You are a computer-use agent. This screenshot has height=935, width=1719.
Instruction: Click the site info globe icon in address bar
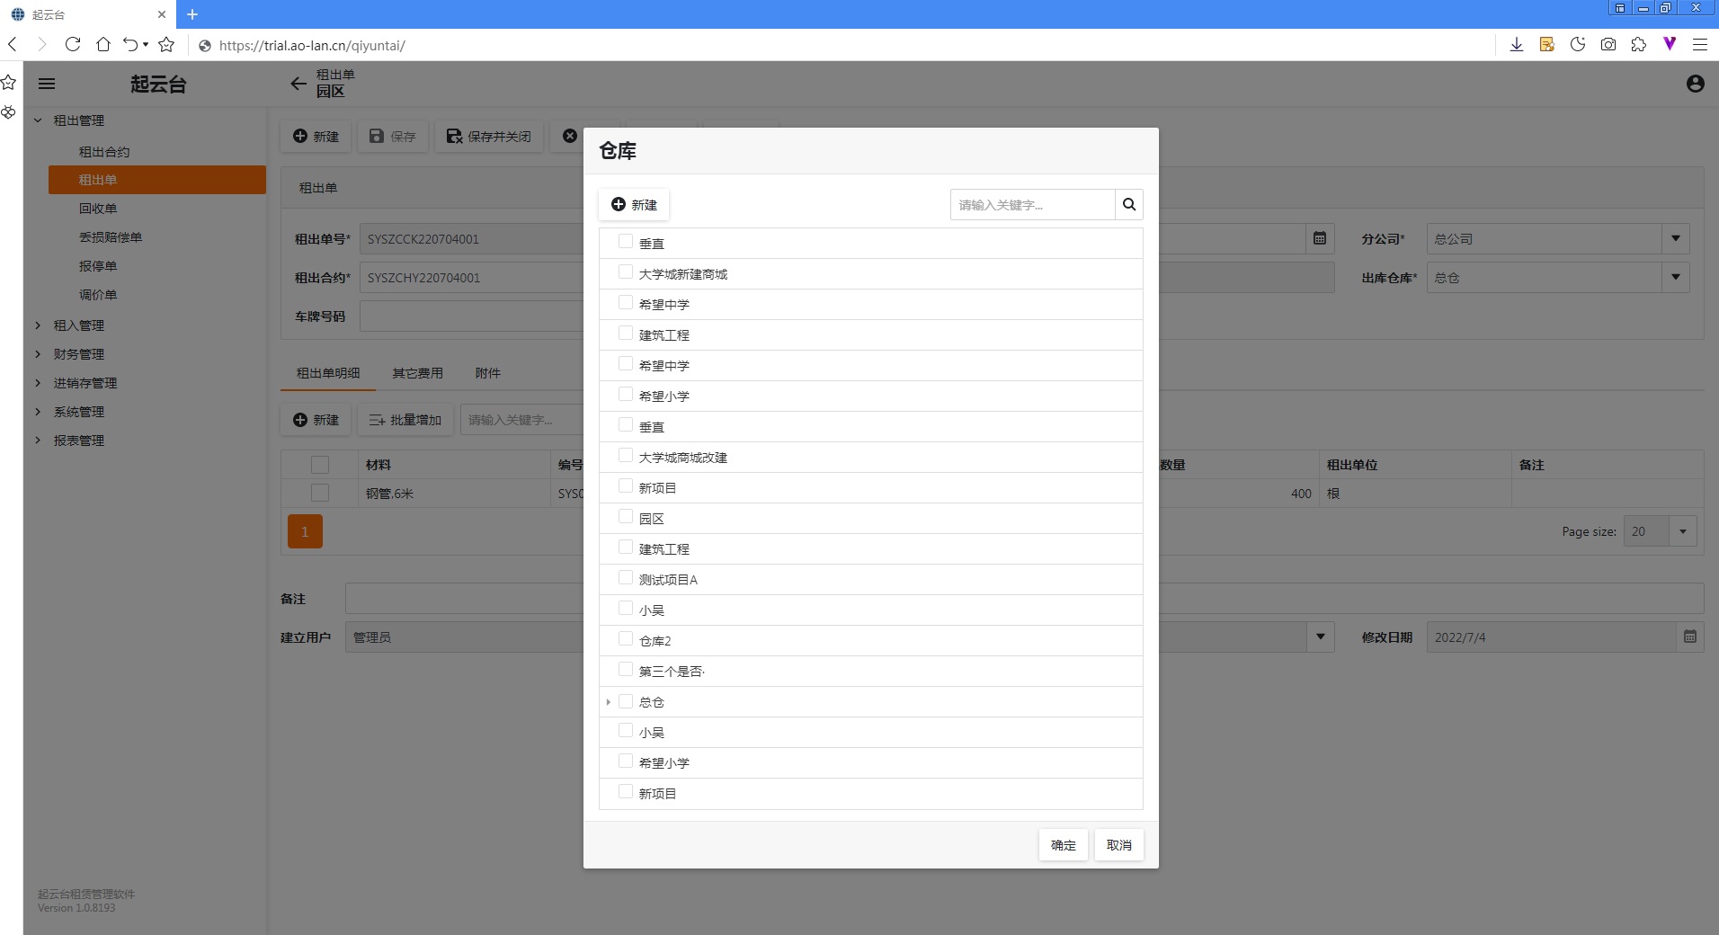point(205,45)
